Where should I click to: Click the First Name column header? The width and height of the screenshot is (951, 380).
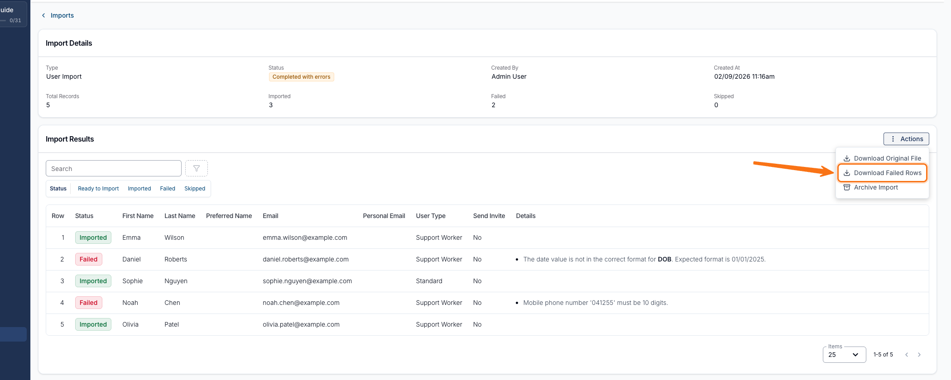click(138, 216)
